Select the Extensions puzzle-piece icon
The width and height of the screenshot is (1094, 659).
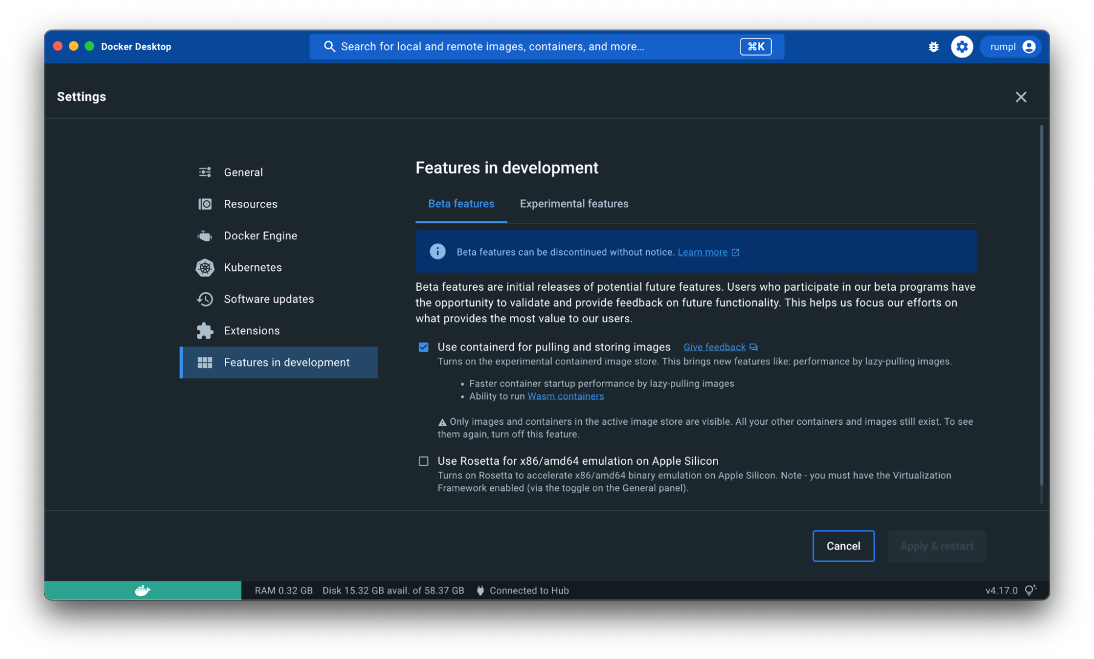click(204, 331)
